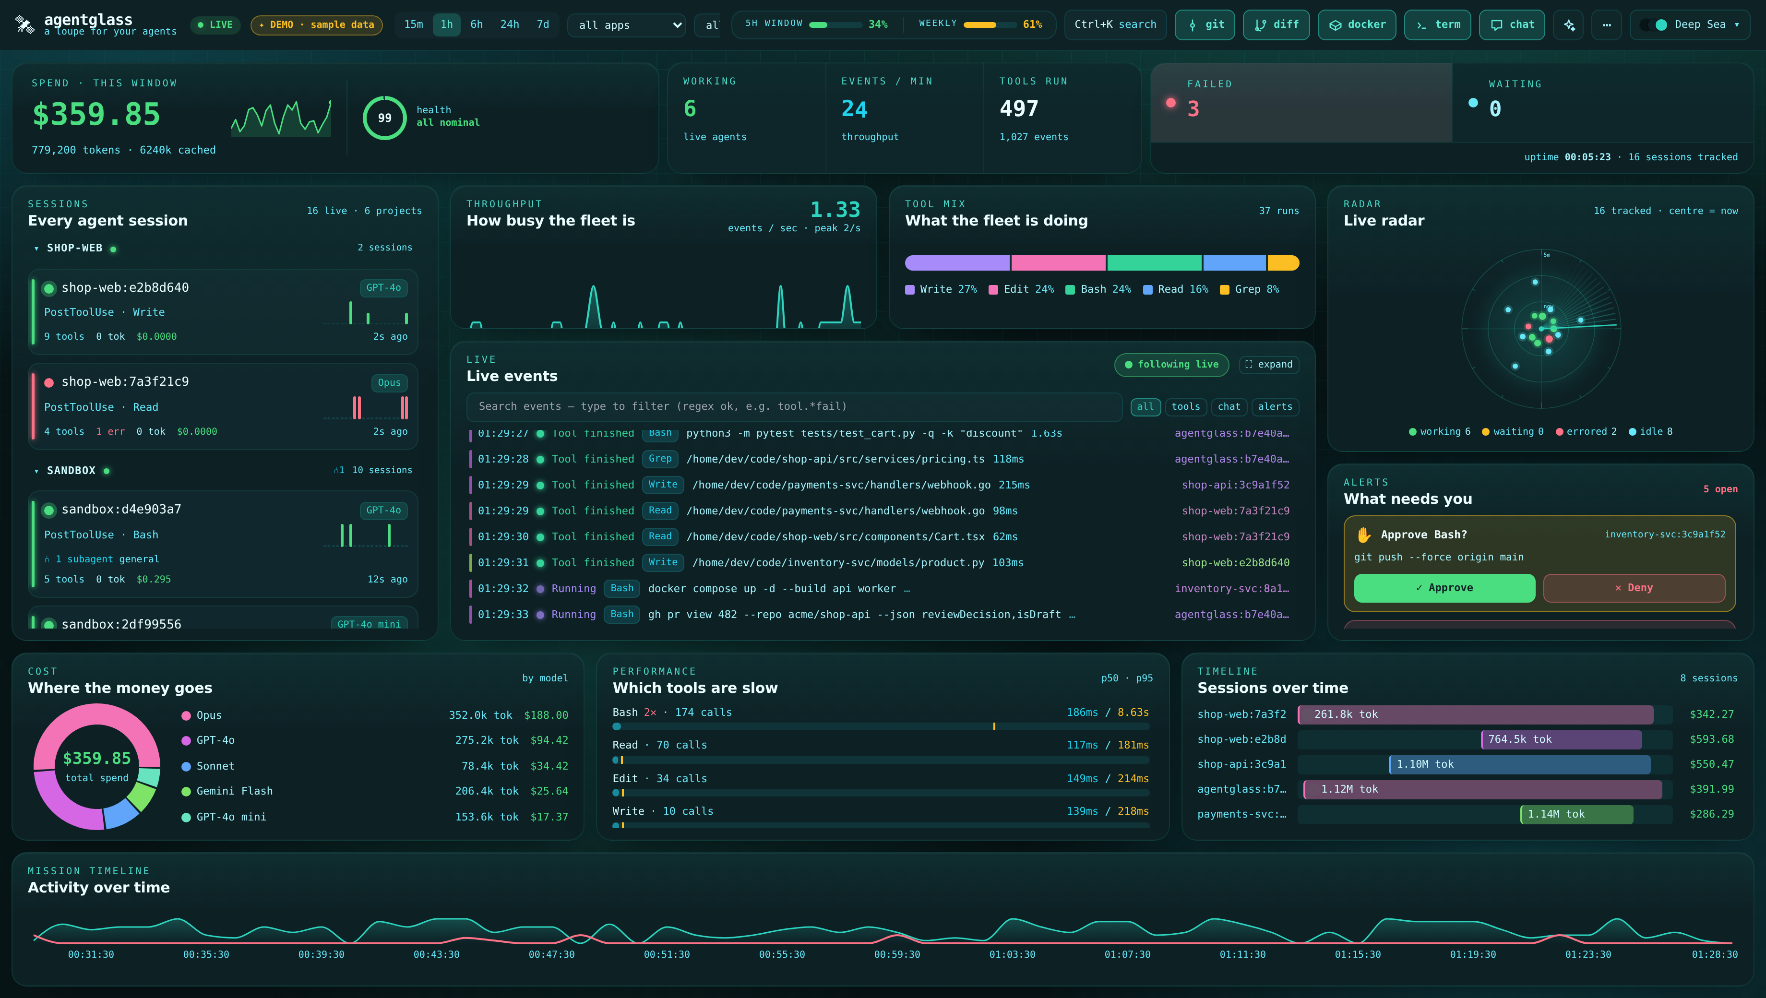Click the sparkle AI icon button

(1569, 24)
